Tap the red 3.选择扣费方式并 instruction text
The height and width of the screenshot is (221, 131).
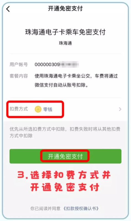coord(64,175)
